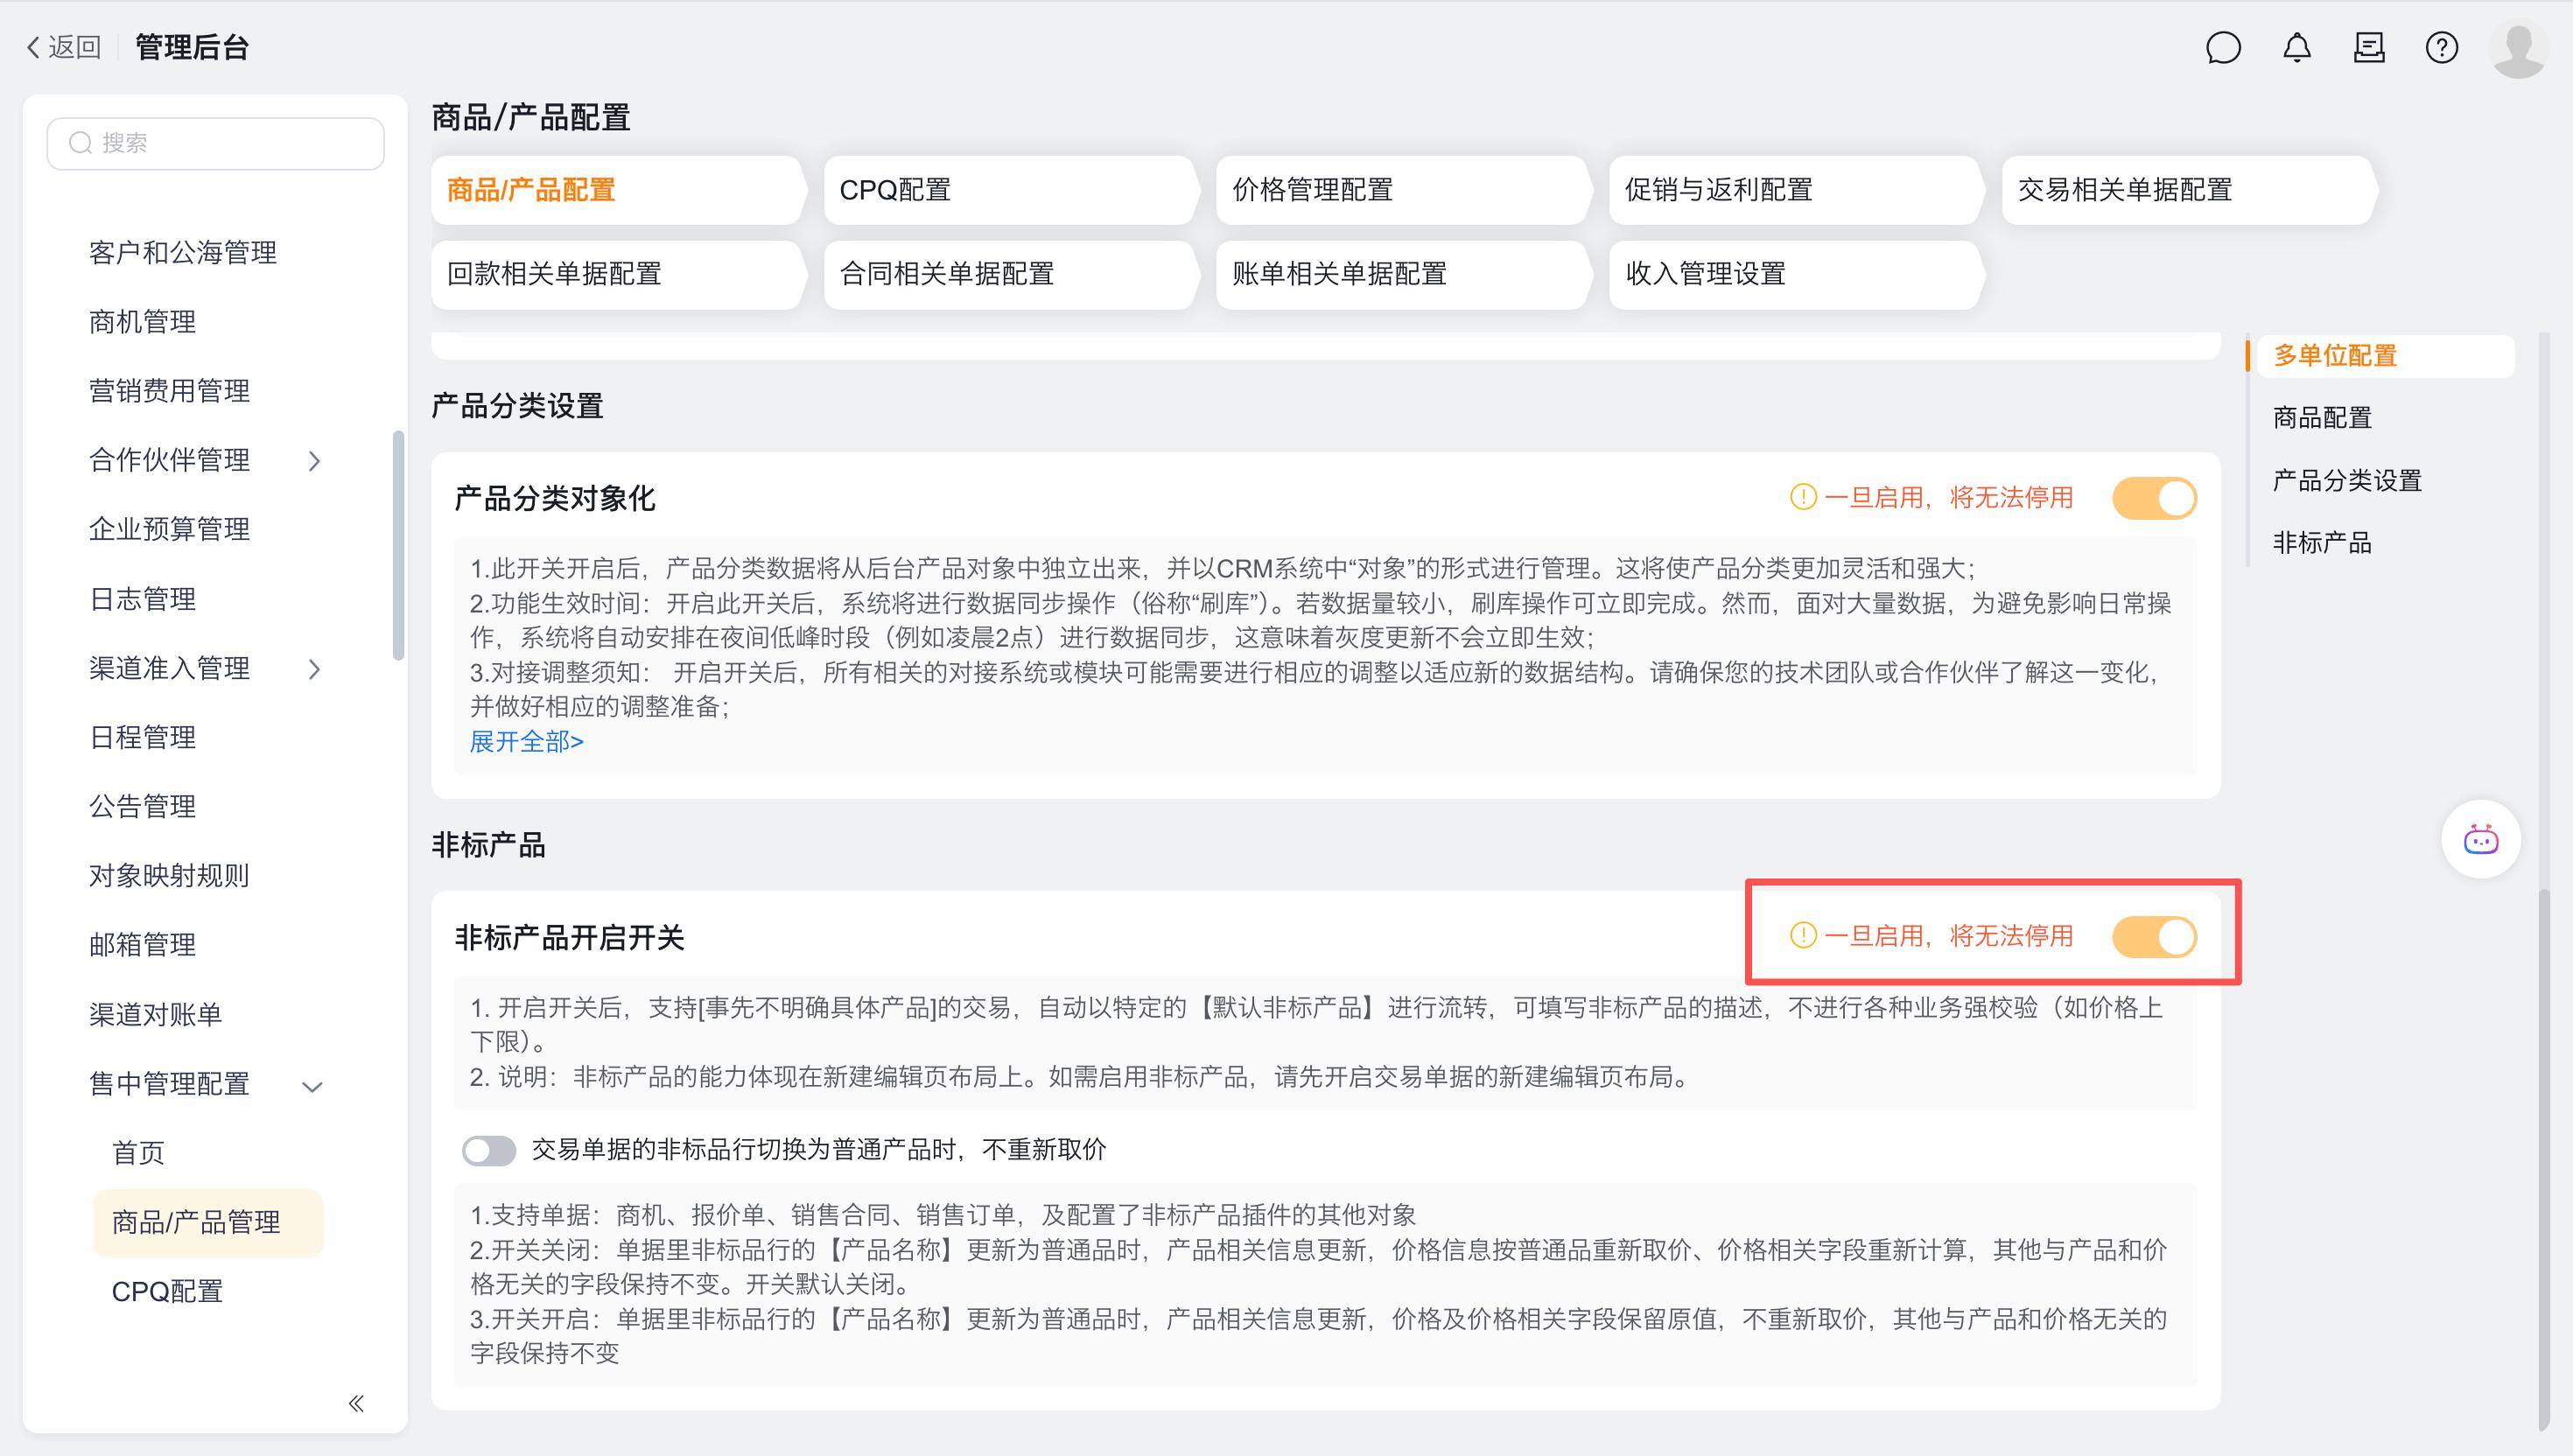This screenshot has width=2573, height=1456.
Task: Toggle the 产品分类对象化 switch
Action: tap(2153, 498)
